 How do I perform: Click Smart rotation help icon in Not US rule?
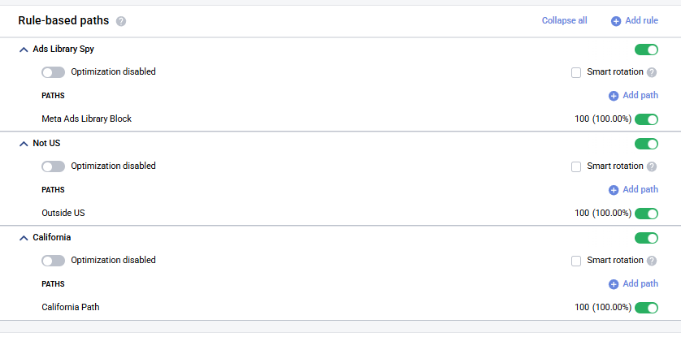coord(652,166)
